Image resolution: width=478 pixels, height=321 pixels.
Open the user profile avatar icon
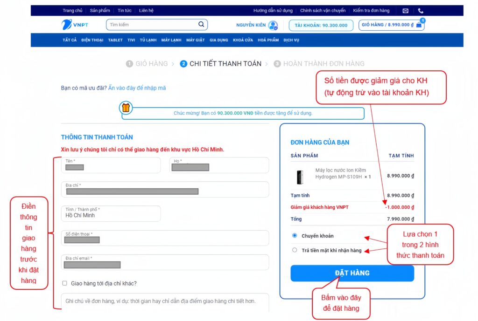click(273, 25)
